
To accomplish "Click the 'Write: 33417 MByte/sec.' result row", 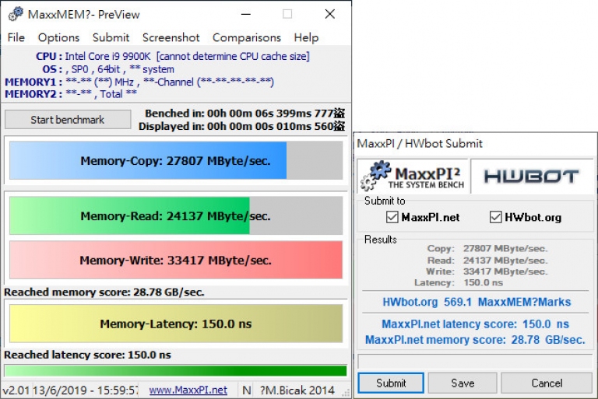I will (x=487, y=271).
